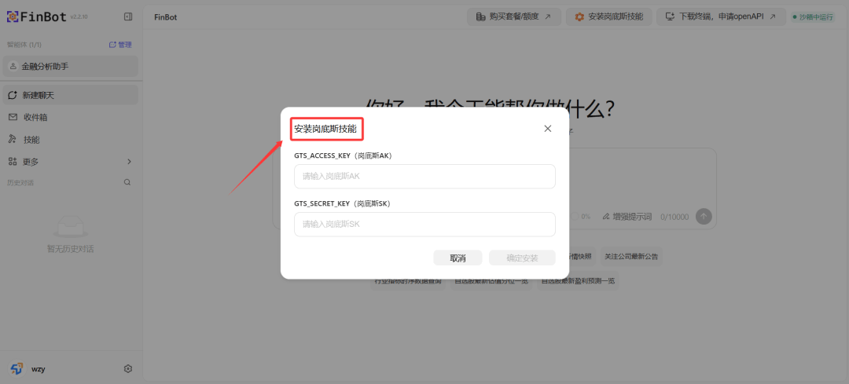Image resolution: width=849 pixels, height=384 pixels.
Task: Select the 金融分析助手 agent
Action: pyautogui.click(x=71, y=67)
